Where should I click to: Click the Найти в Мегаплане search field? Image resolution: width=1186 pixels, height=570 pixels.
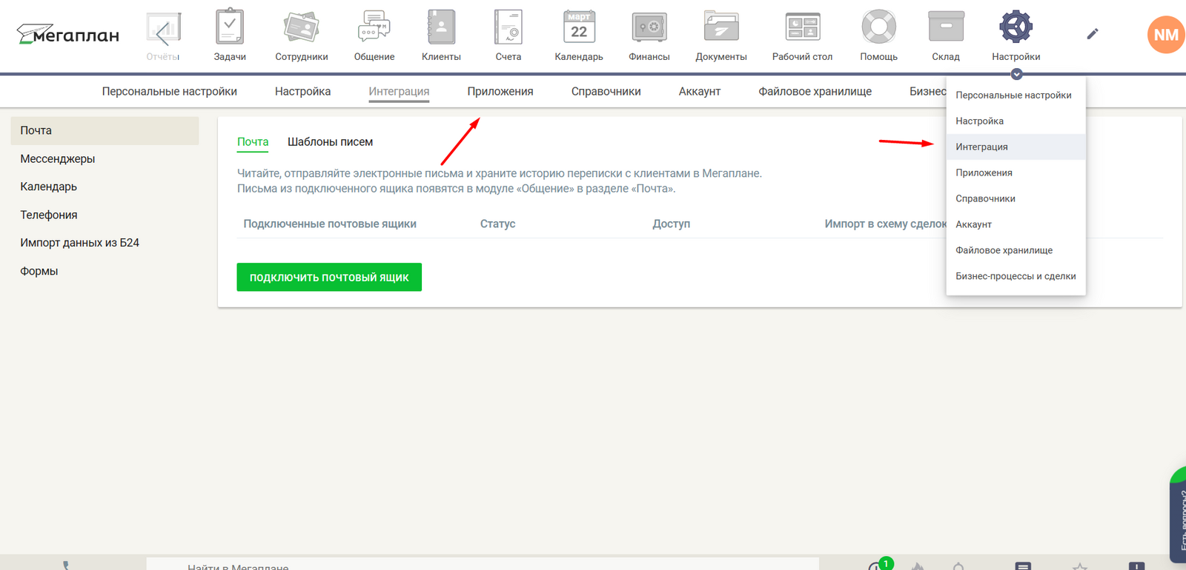[x=482, y=565]
